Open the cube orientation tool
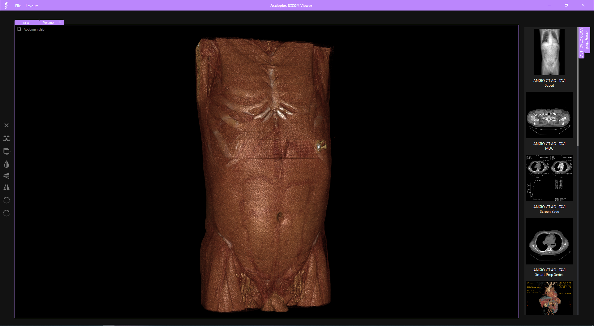 click(6, 151)
